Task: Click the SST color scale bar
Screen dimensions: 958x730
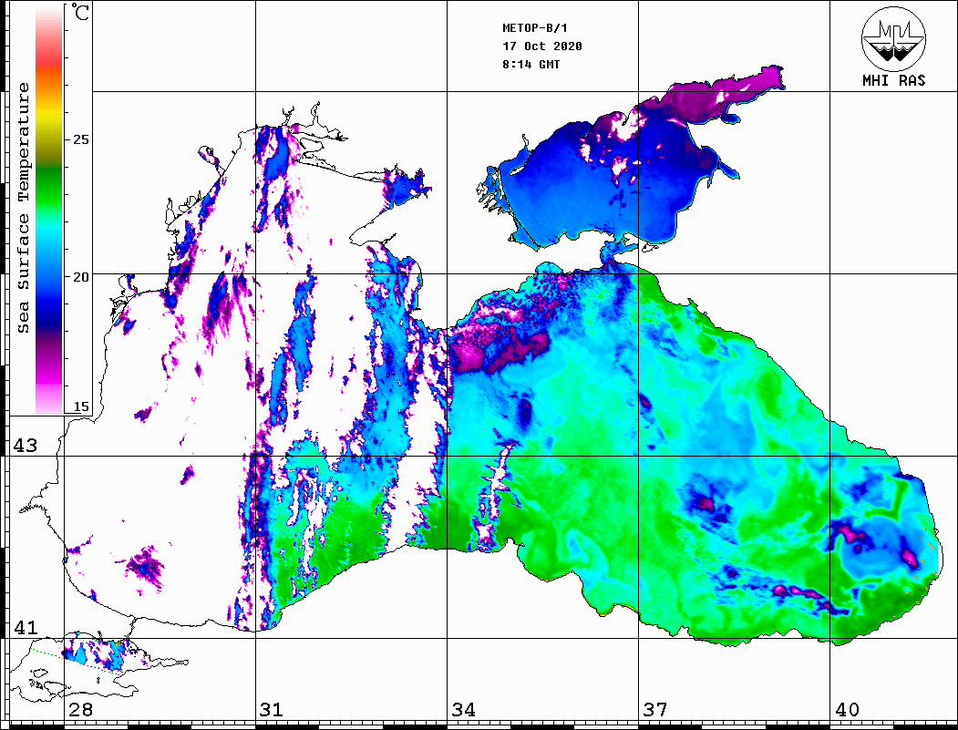Action: (x=49, y=211)
